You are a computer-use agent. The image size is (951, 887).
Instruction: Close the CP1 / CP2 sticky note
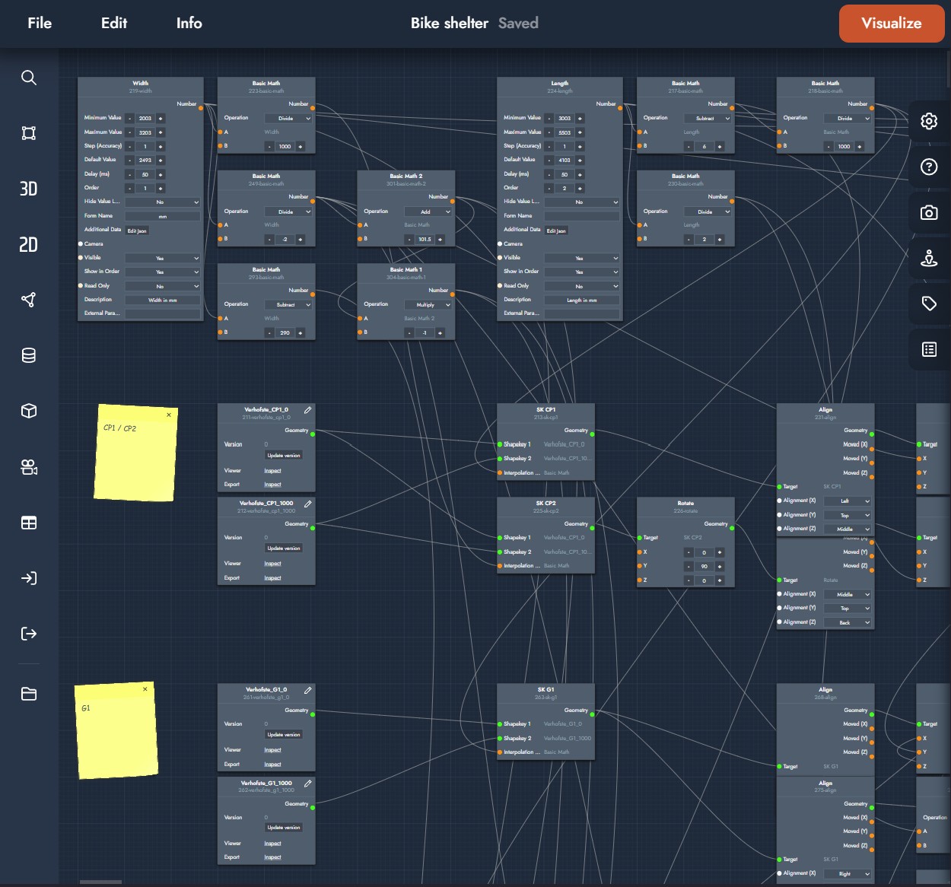click(169, 415)
